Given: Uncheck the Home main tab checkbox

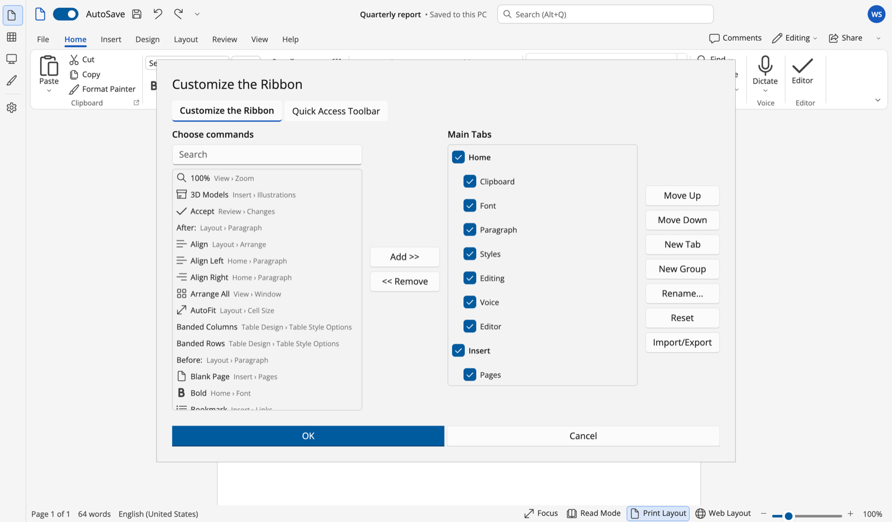Looking at the screenshot, I should click(458, 157).
